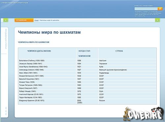The height and width of the screenshot is (122, 165).
Task: Click year 1921 in Капабланка row
Action: point(79,67)
